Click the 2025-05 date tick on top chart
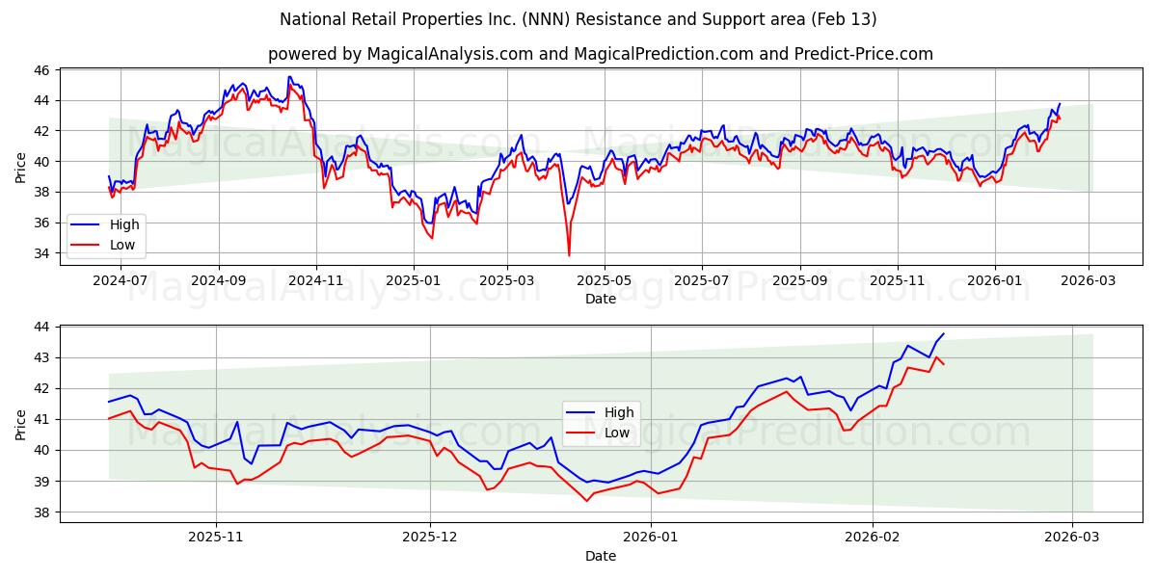The width and height of the screenshot is (1157, 578). (605, 280)
